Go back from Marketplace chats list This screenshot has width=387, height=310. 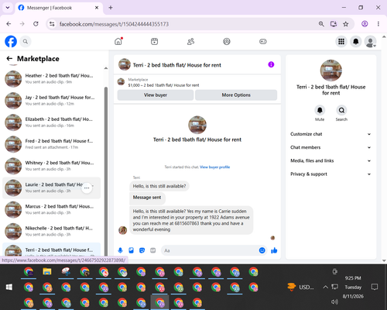pos(9,59)
